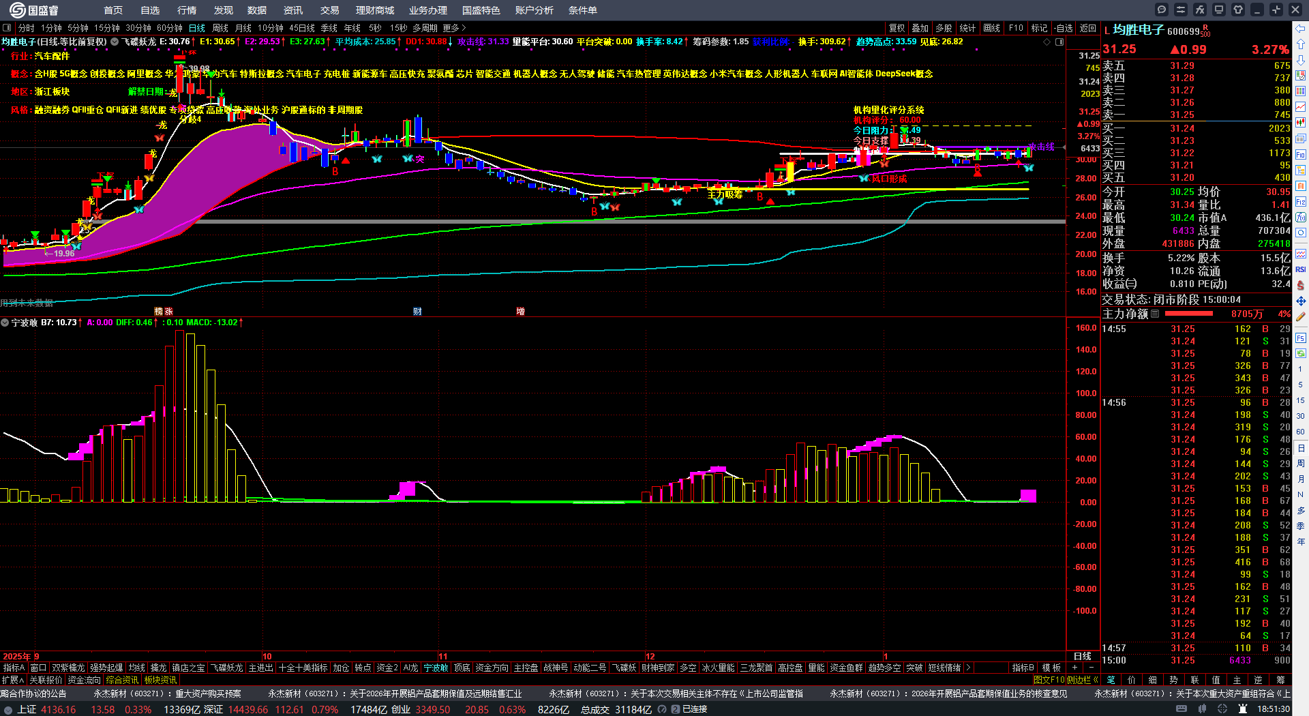1309x716 pixels.
Task: Open the 模板 template selector
Action: pos(1051,668)
